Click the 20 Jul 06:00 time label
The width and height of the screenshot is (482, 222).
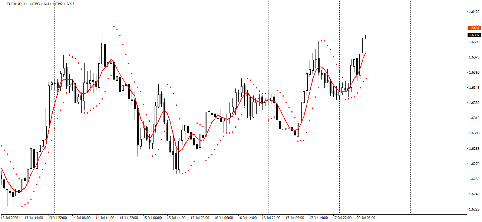click(x=366, y=218)
